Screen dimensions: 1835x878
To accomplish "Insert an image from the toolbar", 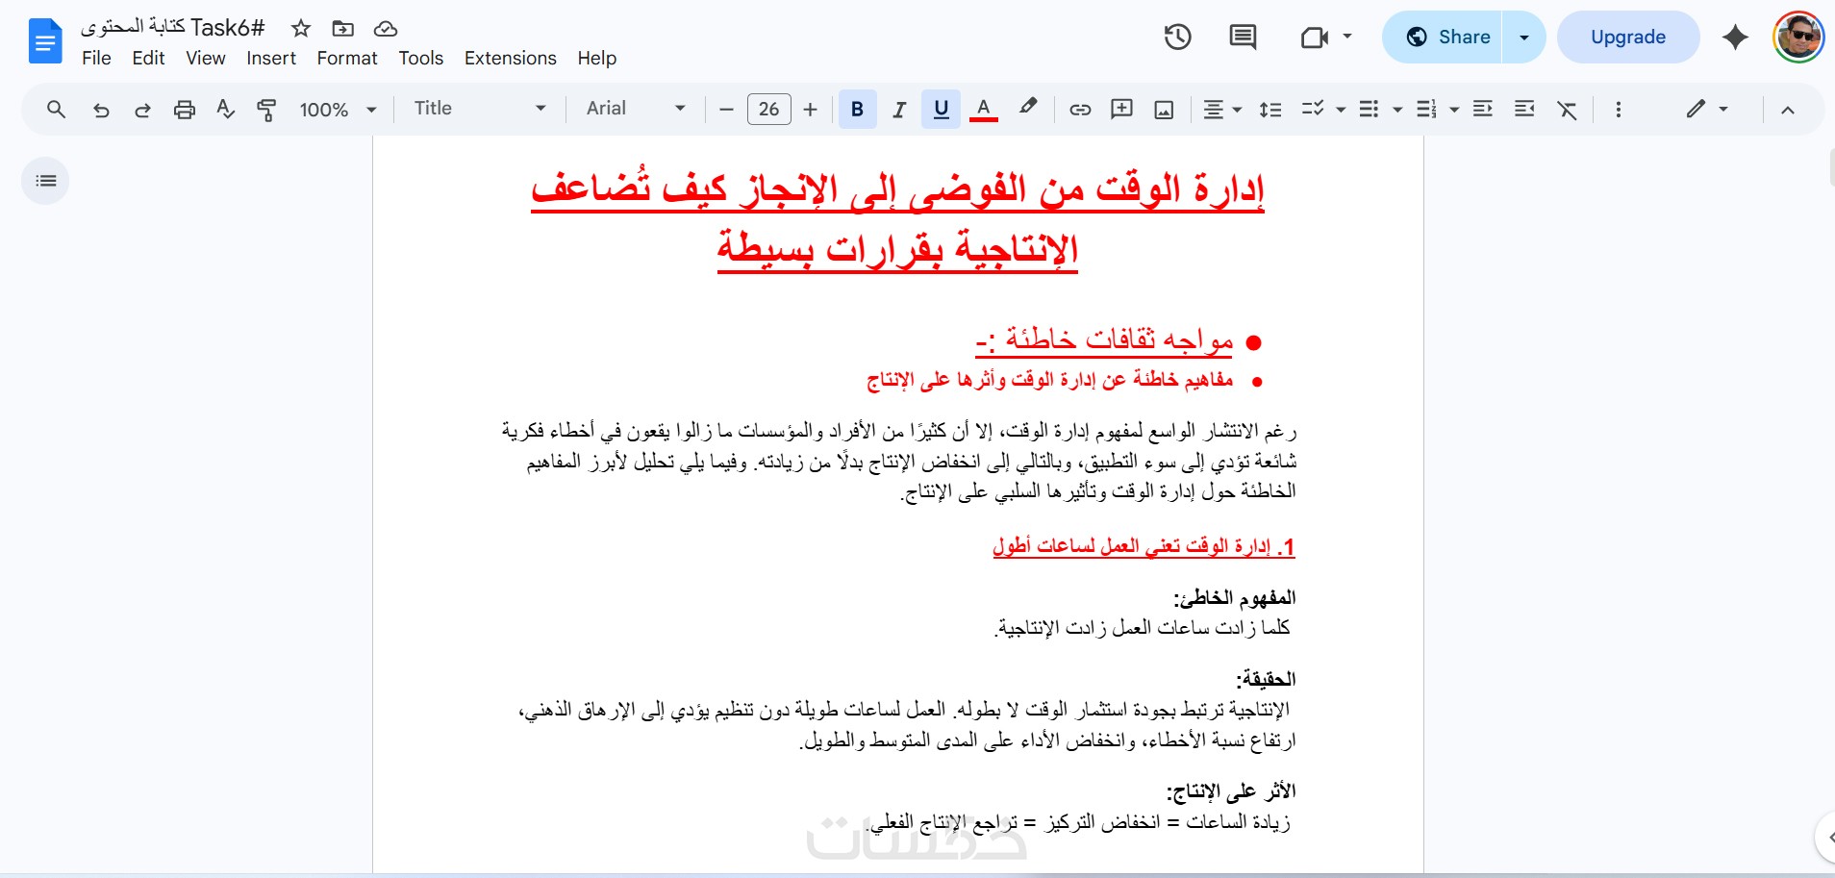I will (x=1164, y=110).
